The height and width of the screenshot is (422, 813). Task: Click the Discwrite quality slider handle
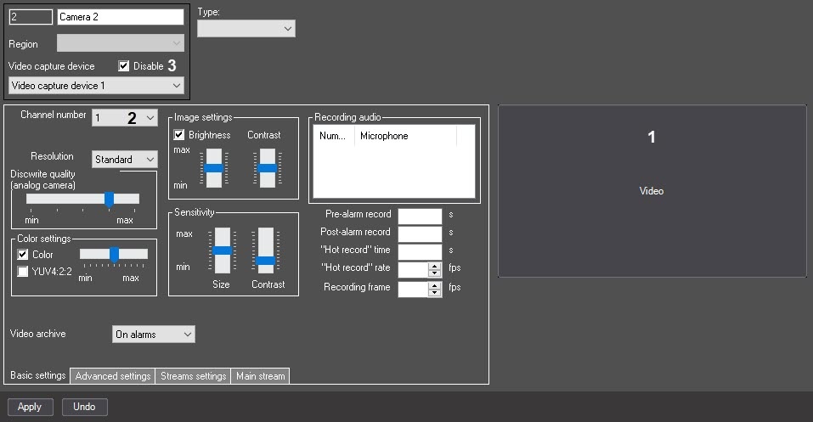pyautogui.click(x=109, y=199)
